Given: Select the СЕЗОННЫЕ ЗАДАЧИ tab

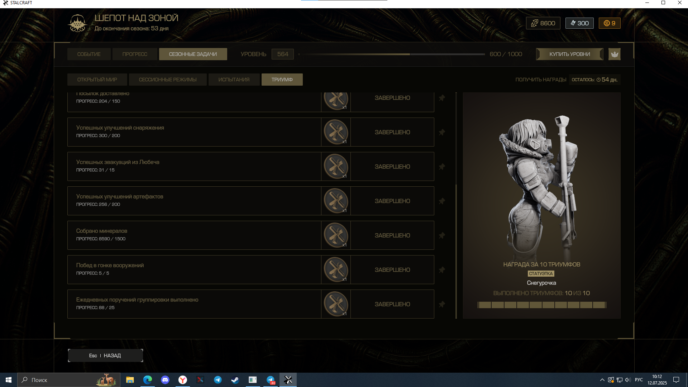Looking at the screenshot, I should coord(193,54).
